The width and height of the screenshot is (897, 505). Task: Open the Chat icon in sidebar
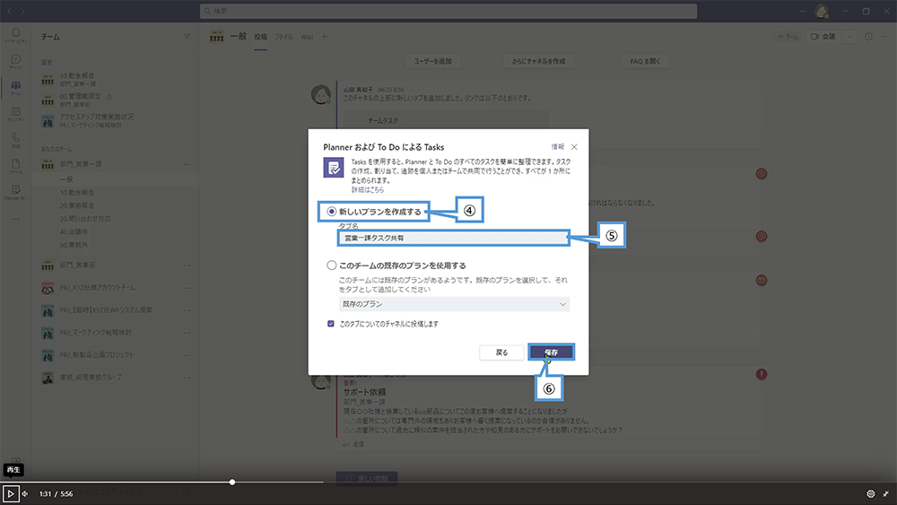coord(15,61)
